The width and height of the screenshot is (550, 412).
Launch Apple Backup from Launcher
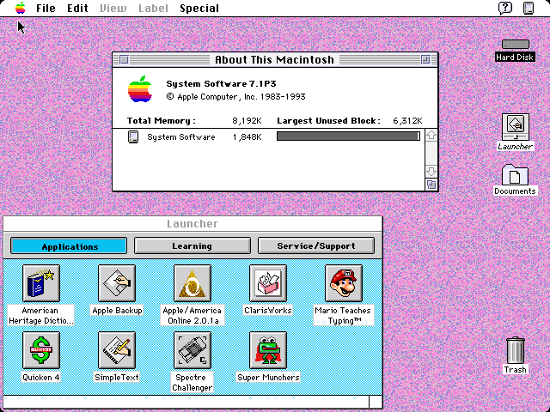coord(117,284)
